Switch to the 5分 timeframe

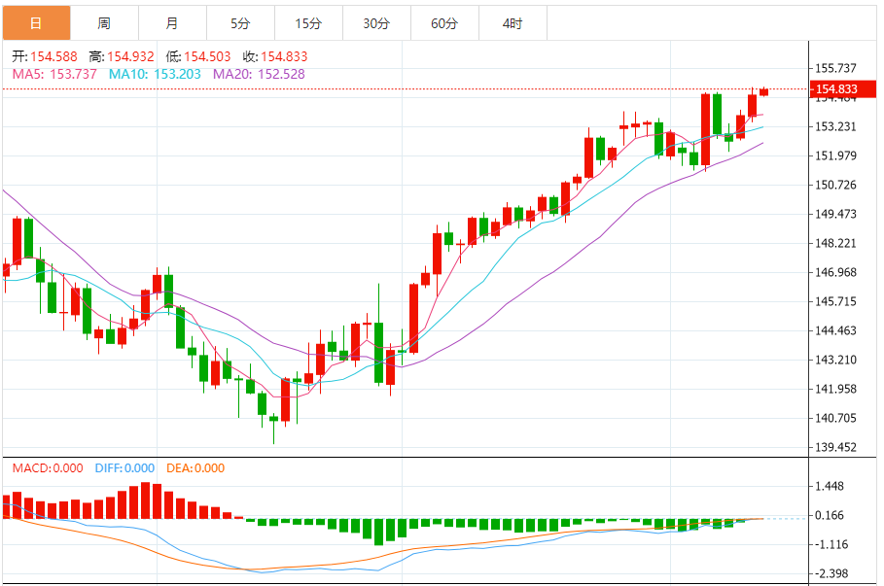[x=240, y=22]
